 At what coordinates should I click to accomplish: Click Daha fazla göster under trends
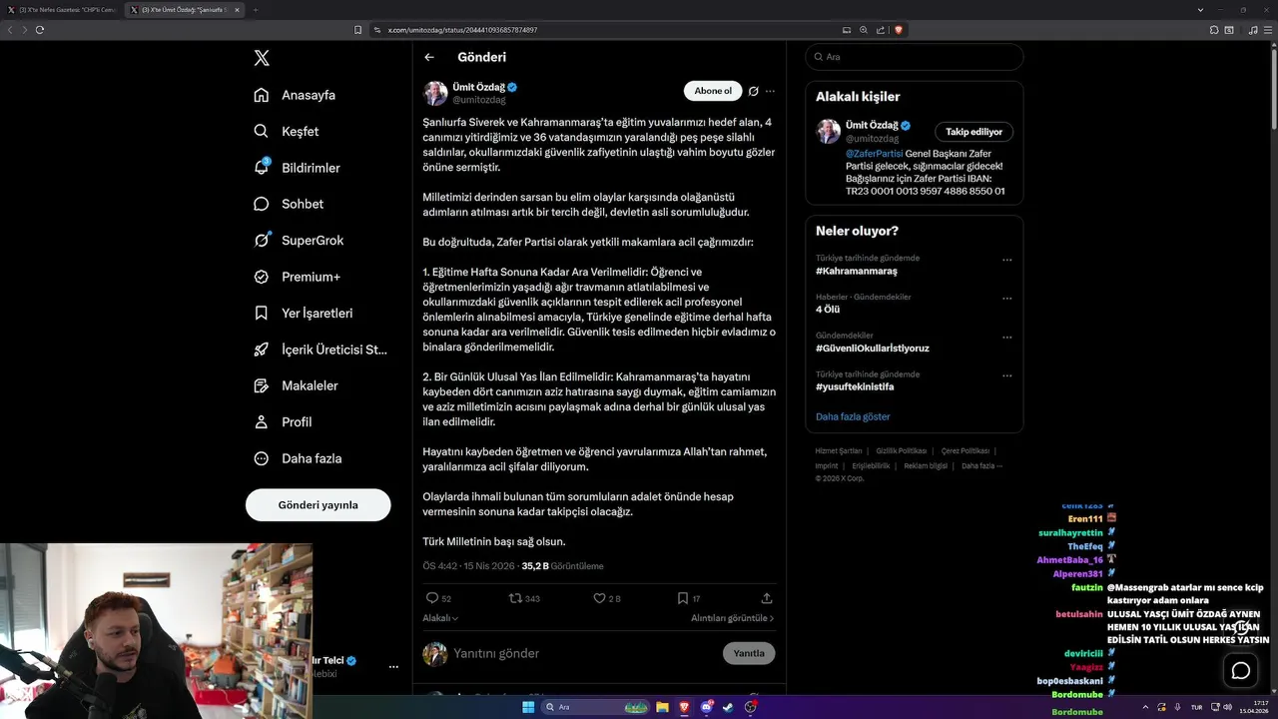pyautogui.click(x=853, y=416)
